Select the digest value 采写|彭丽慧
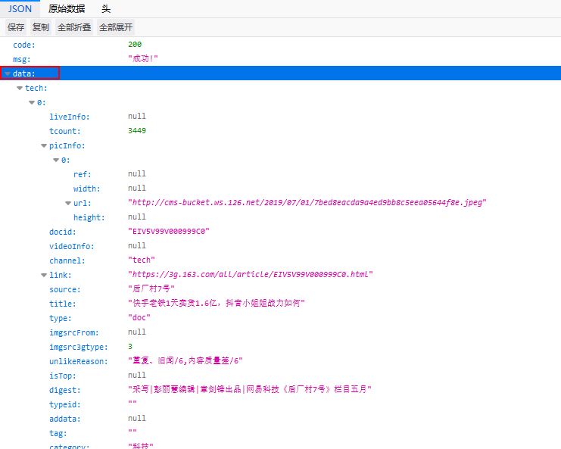The image size is (561, 449). click(x=250, y=389)
